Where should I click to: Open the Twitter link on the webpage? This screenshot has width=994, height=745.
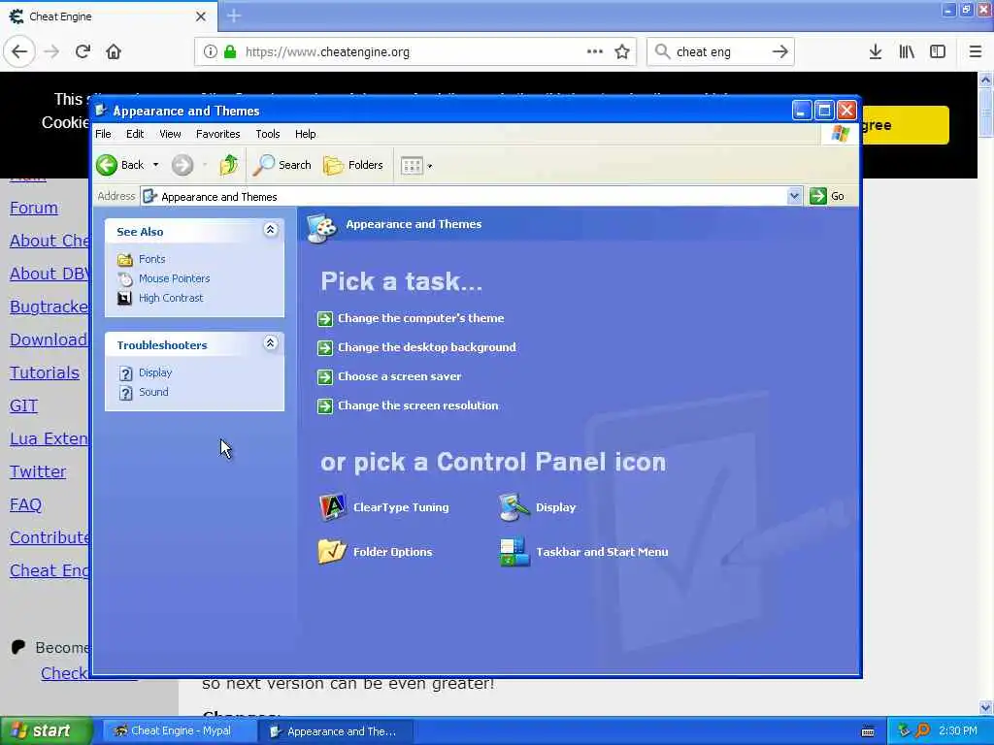[x=38, y=471]
